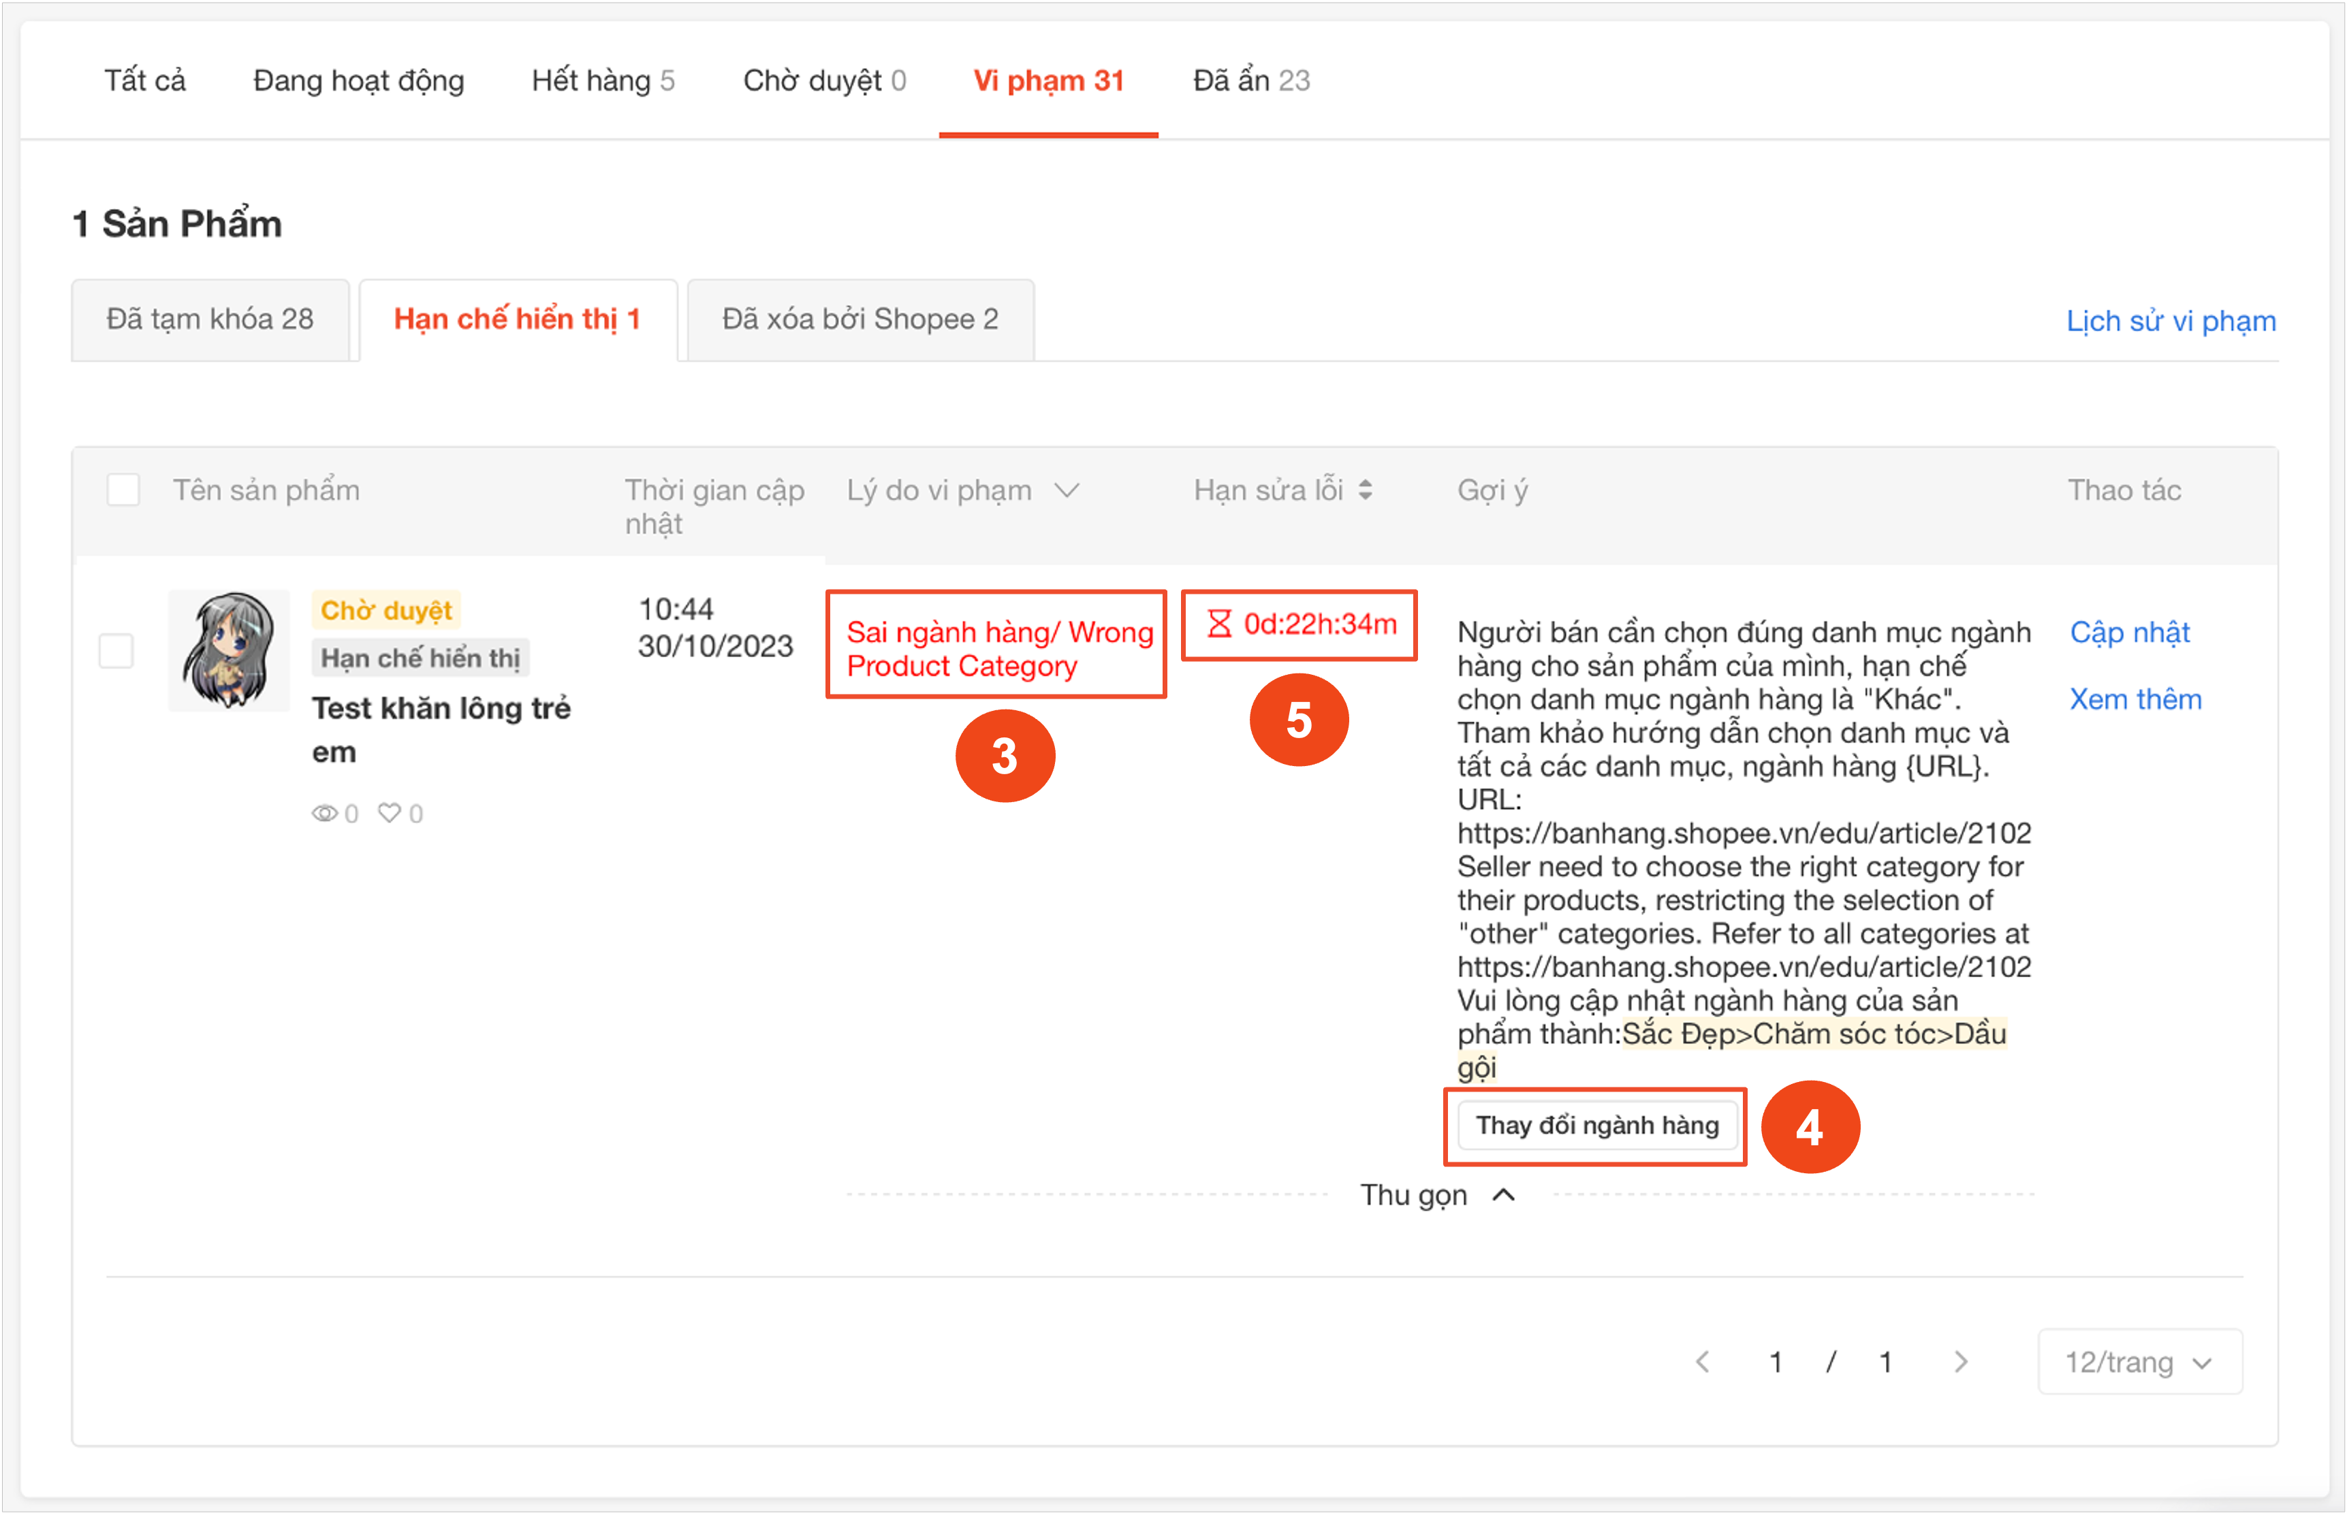Open Lý do vi phạm filter dropdown
Viewport: 2347px width, 1513px height.
coord(1067,490)
